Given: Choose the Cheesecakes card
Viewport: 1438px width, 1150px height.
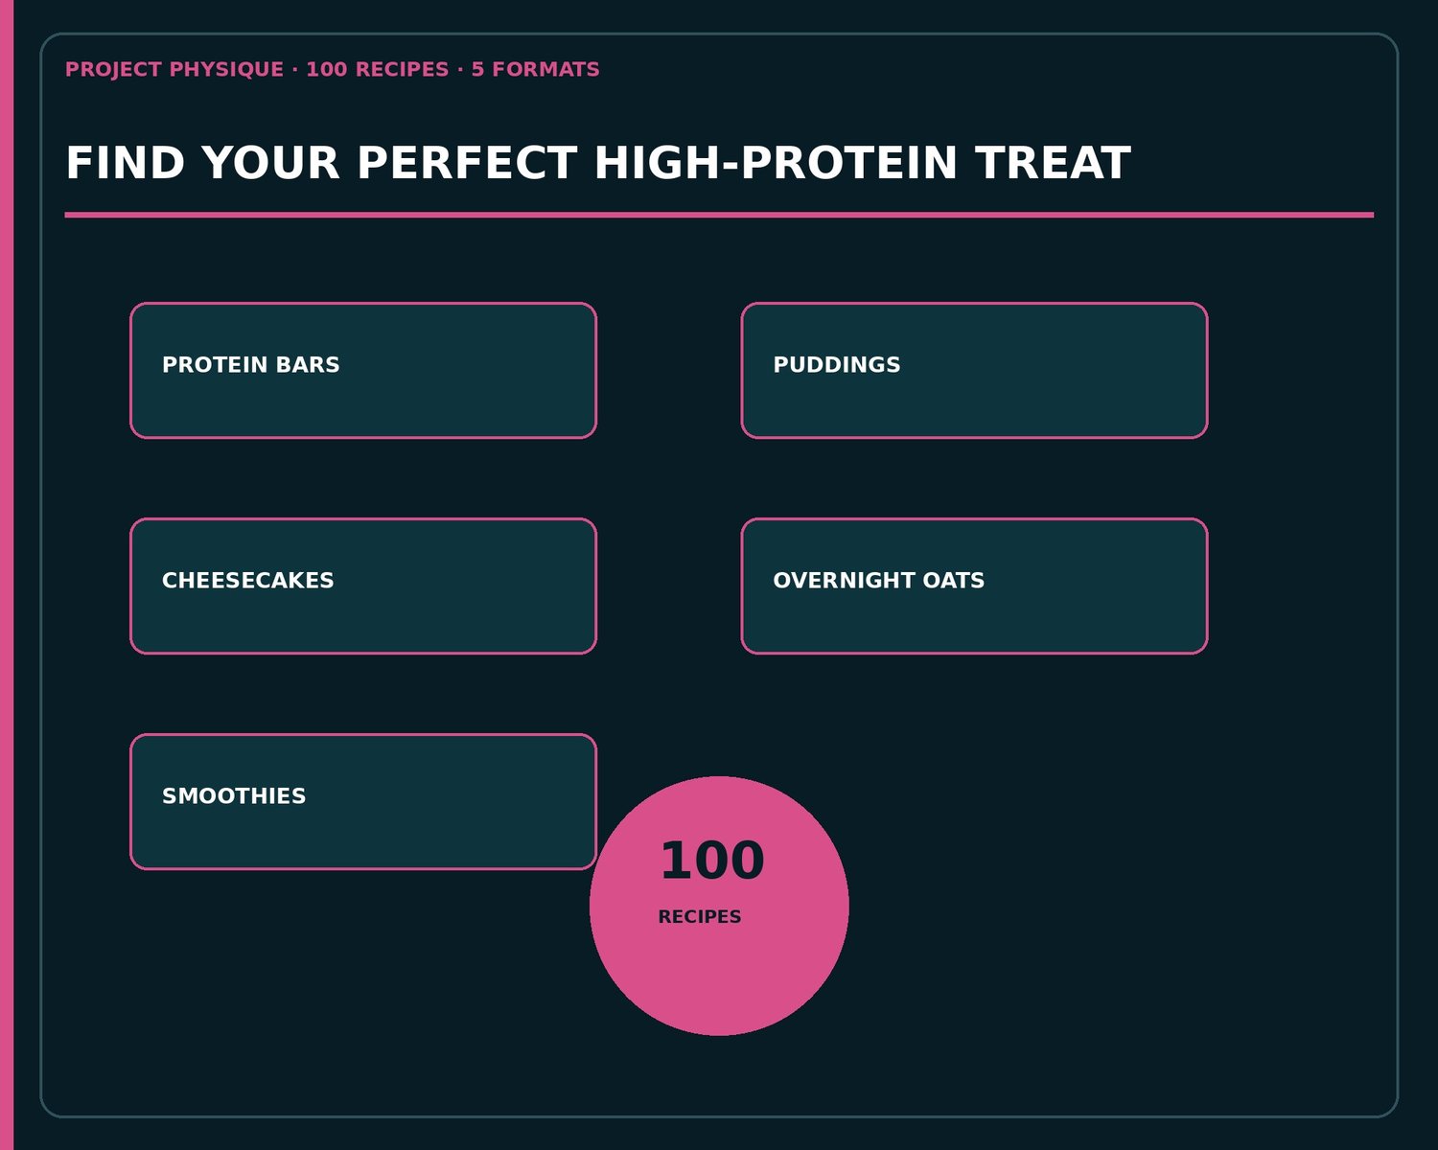Looking at the screenshot, I should coord(363,586).
